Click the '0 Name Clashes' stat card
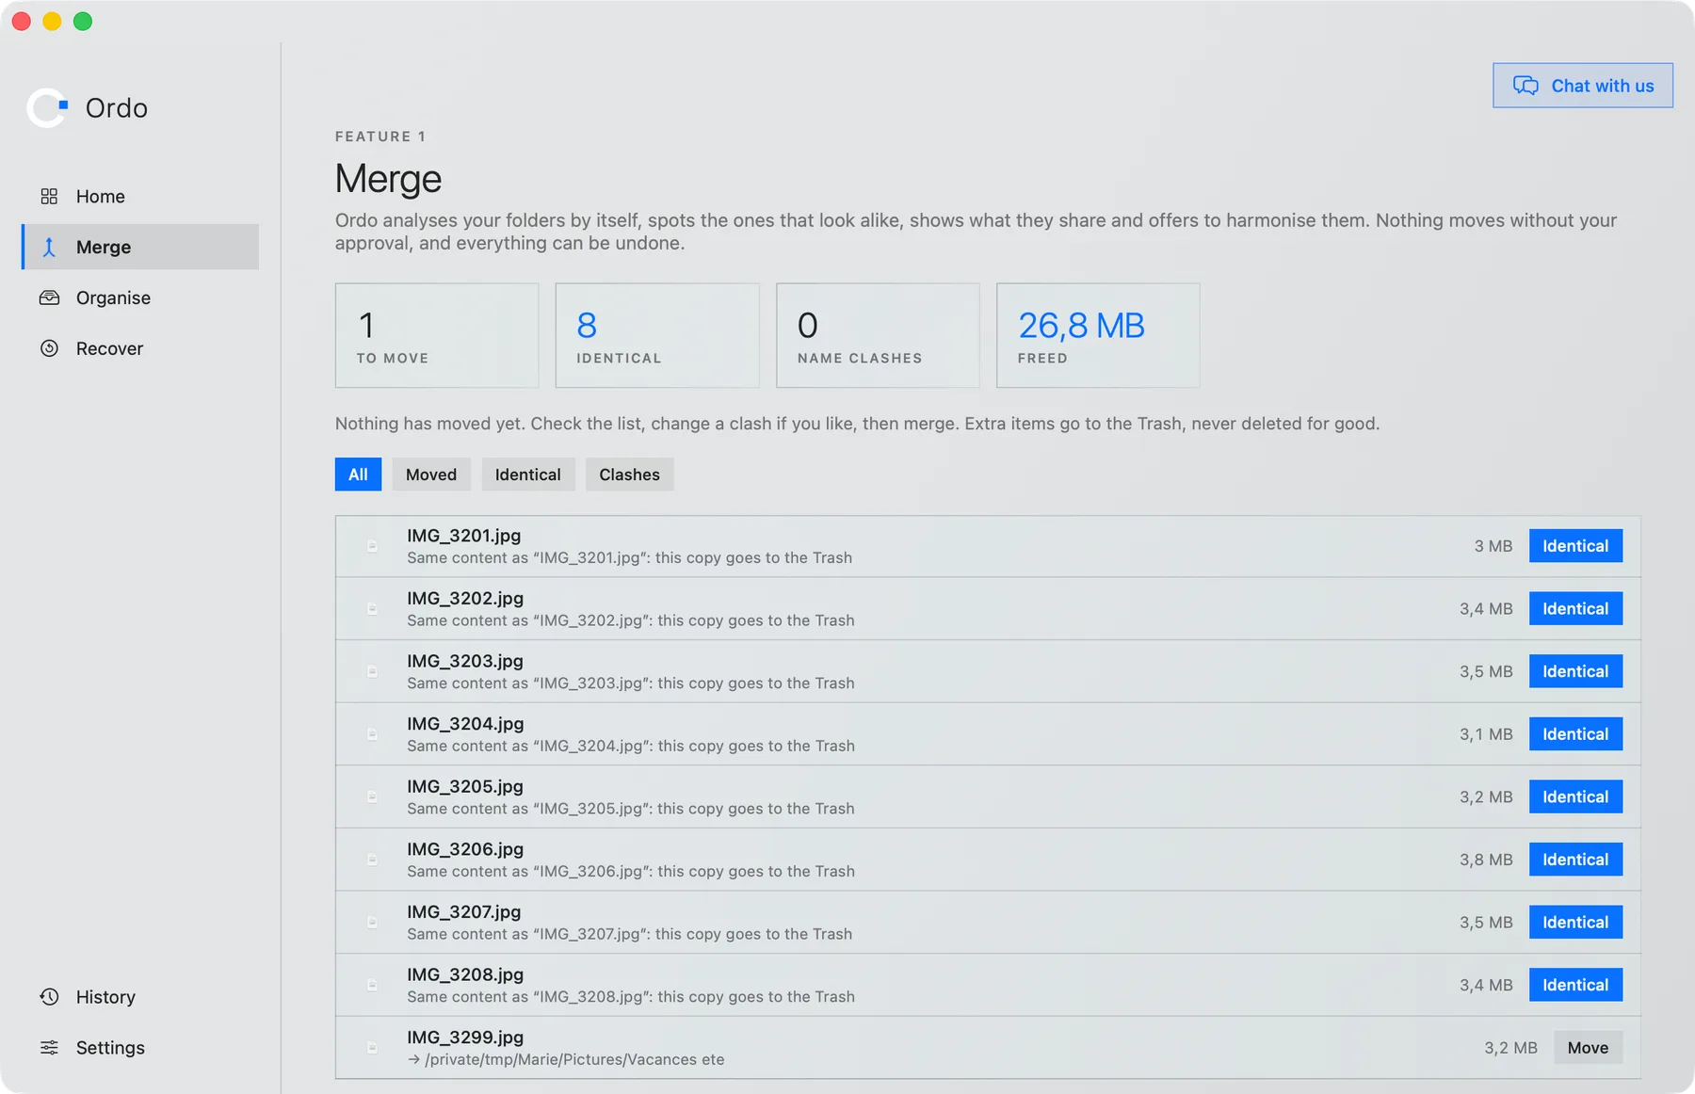 point(878,335)
